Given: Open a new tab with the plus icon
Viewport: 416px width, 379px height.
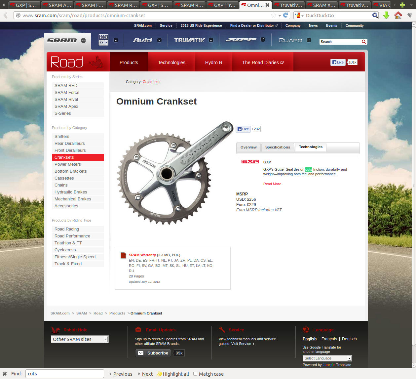Looking at the screenshot, I should pos(402,5).
